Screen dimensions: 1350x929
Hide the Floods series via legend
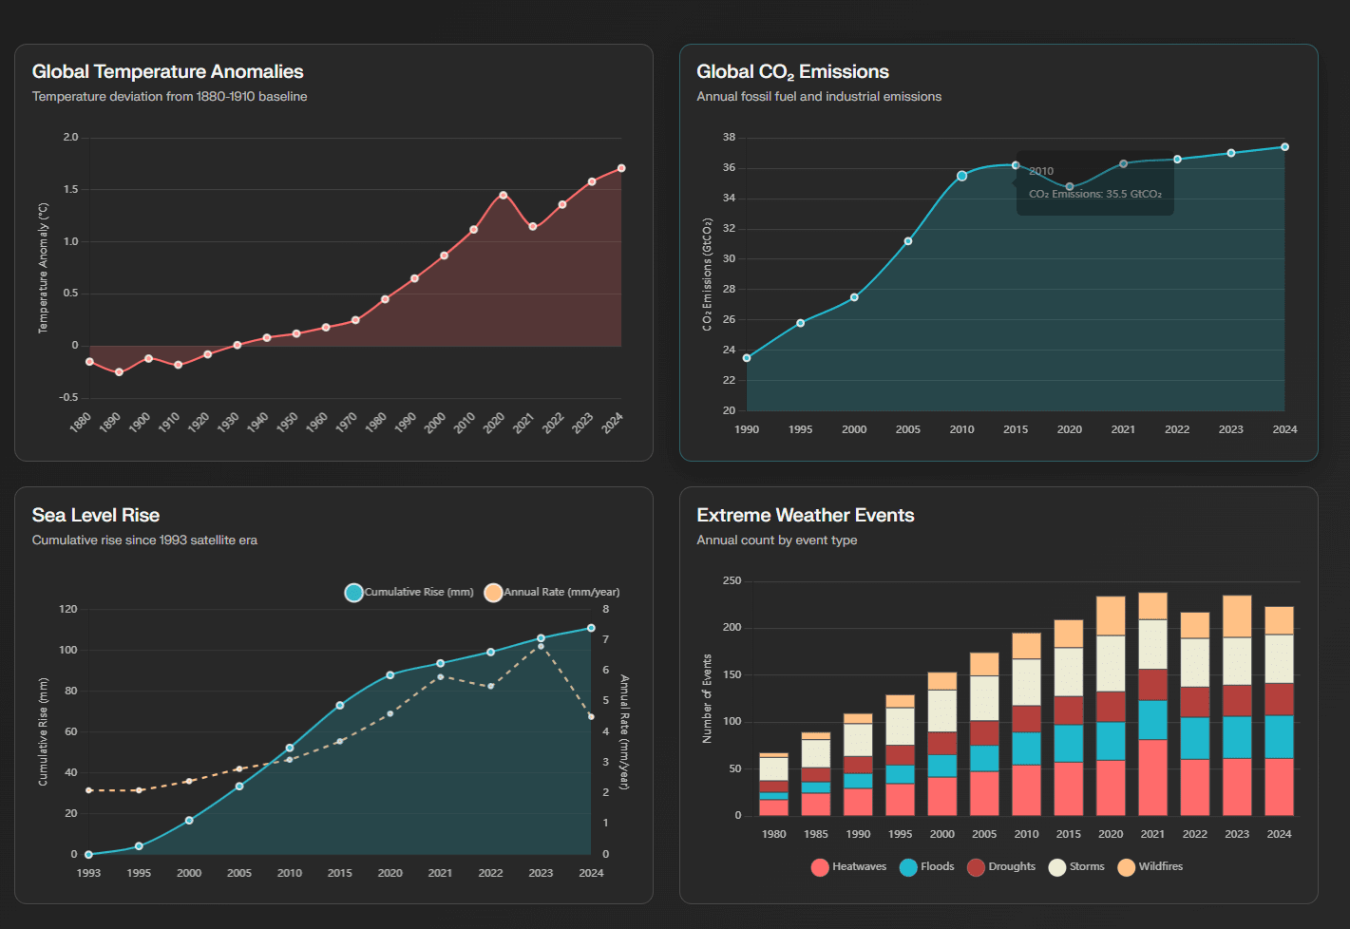[926, 867]
